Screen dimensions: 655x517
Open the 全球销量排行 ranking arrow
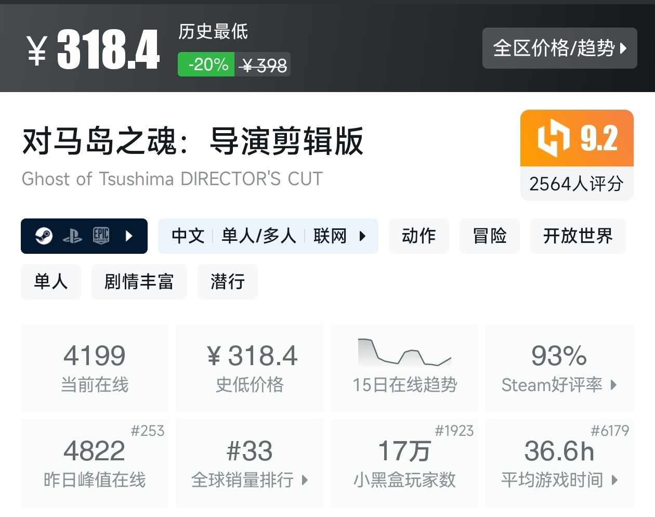click(305, 480)
